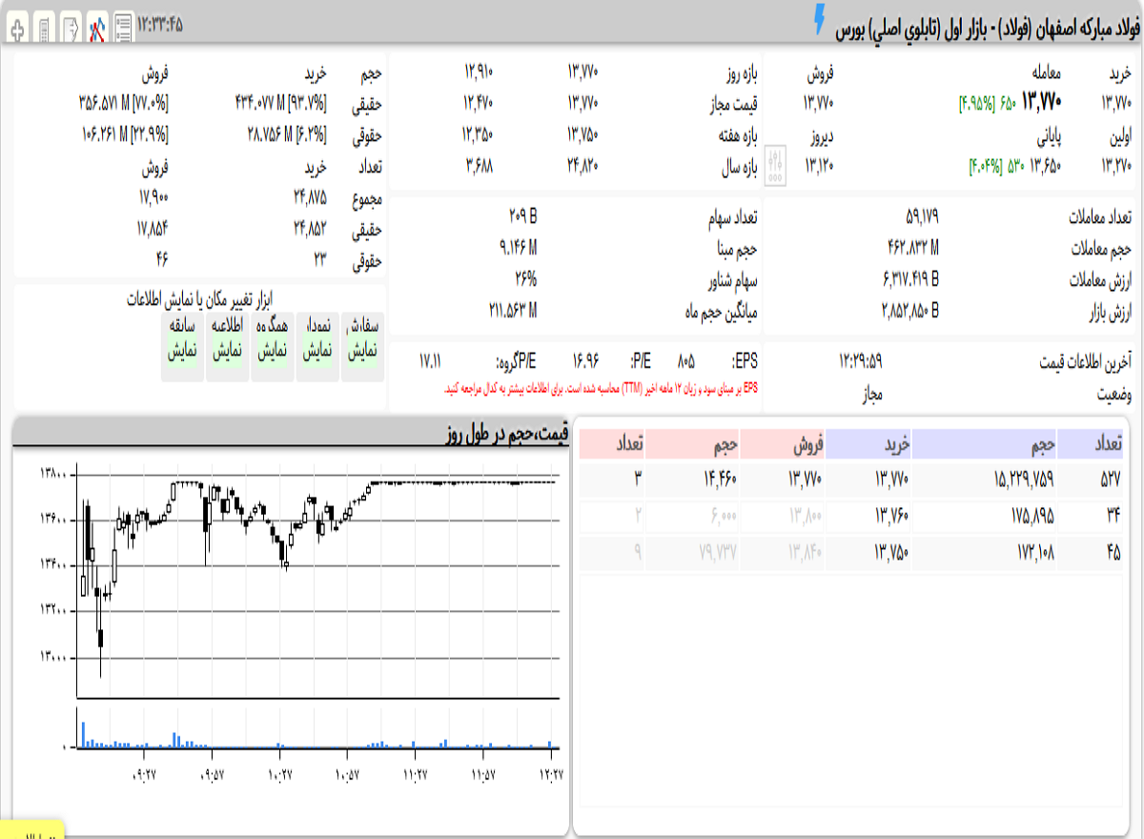The image size is (1144, 839).
Task: Click the bold last trade price ۱۳,۷۷۰
Action: pyautogui.click(x=1042, y=100)
